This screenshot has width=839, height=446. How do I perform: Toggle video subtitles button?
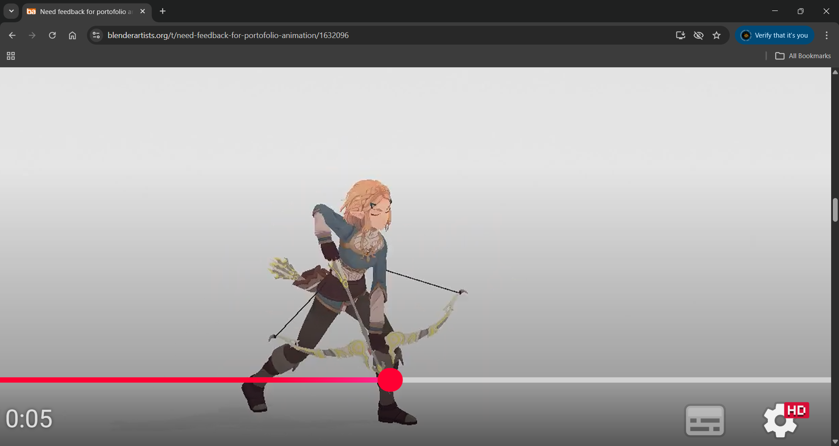[705, 421]
